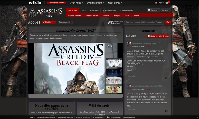Click Suivre in the bottom toolbar
This screenshot has height=119, width=199.
(x=32, y=117)
